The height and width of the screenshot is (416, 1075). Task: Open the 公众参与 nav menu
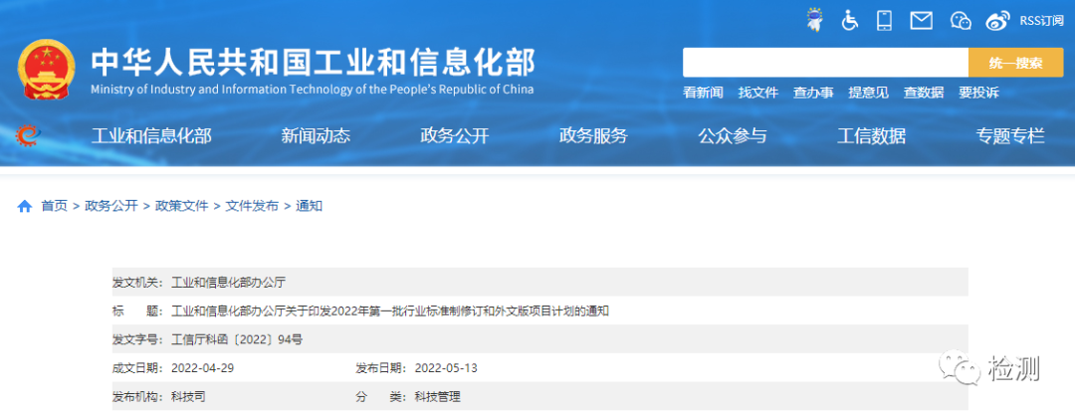(x=733, y=135)
